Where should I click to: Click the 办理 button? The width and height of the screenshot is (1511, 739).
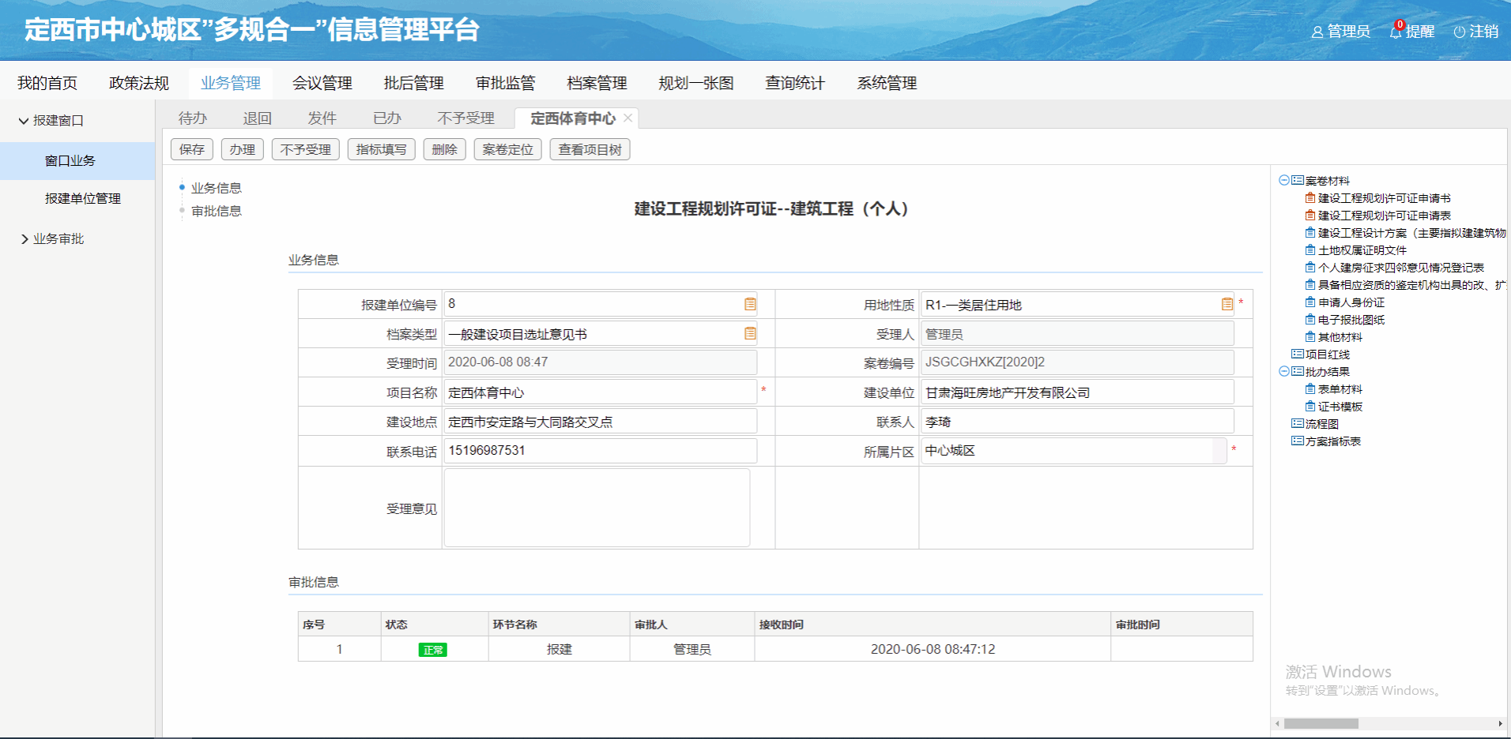point(243,149)
